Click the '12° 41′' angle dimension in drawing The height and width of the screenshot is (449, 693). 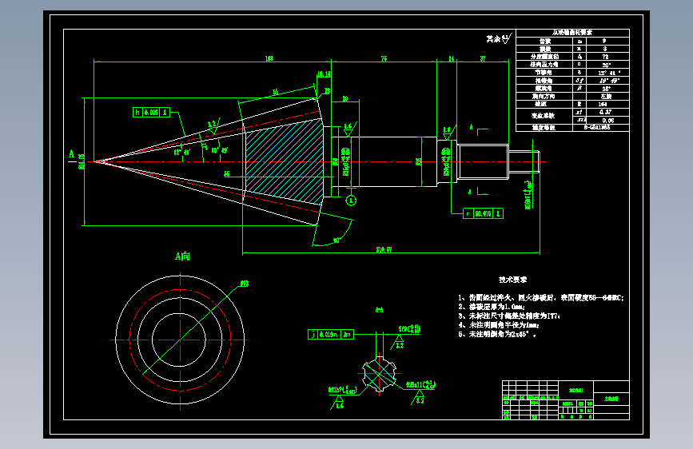tap(181, 153)
